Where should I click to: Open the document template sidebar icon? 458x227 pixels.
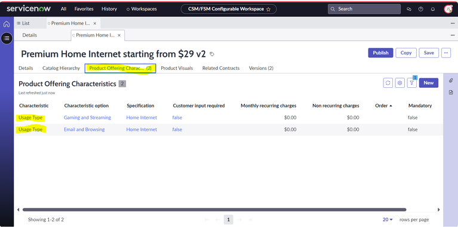[x=451, y=93]
